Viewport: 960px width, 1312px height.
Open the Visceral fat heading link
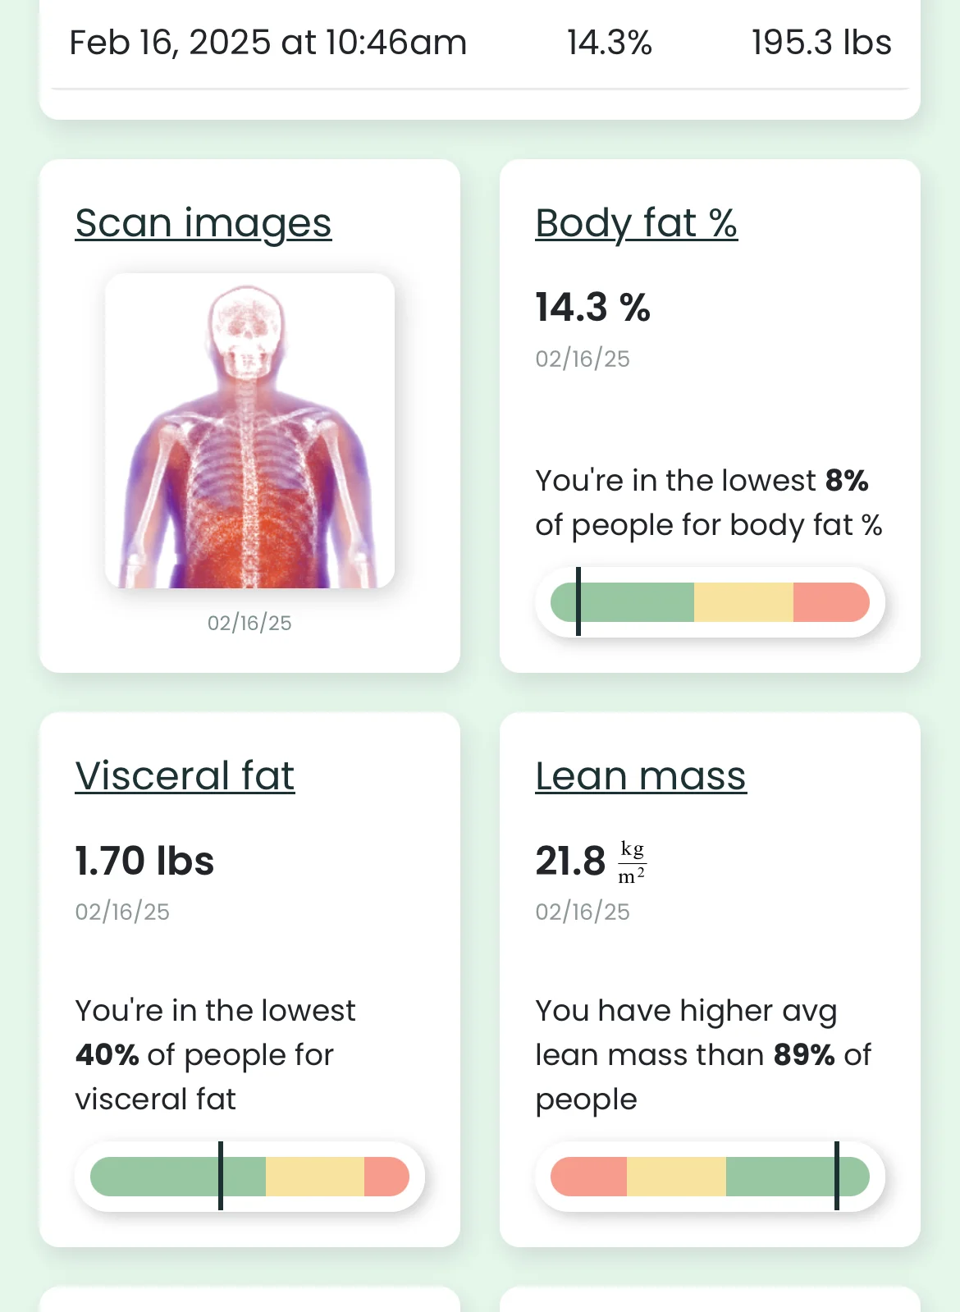click(185, 776)
